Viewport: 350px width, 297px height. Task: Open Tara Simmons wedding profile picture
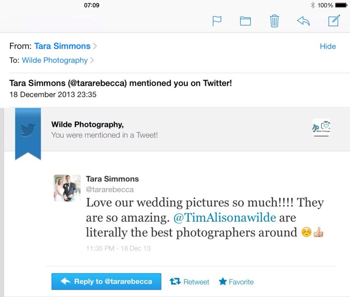[x=67, y=188]
